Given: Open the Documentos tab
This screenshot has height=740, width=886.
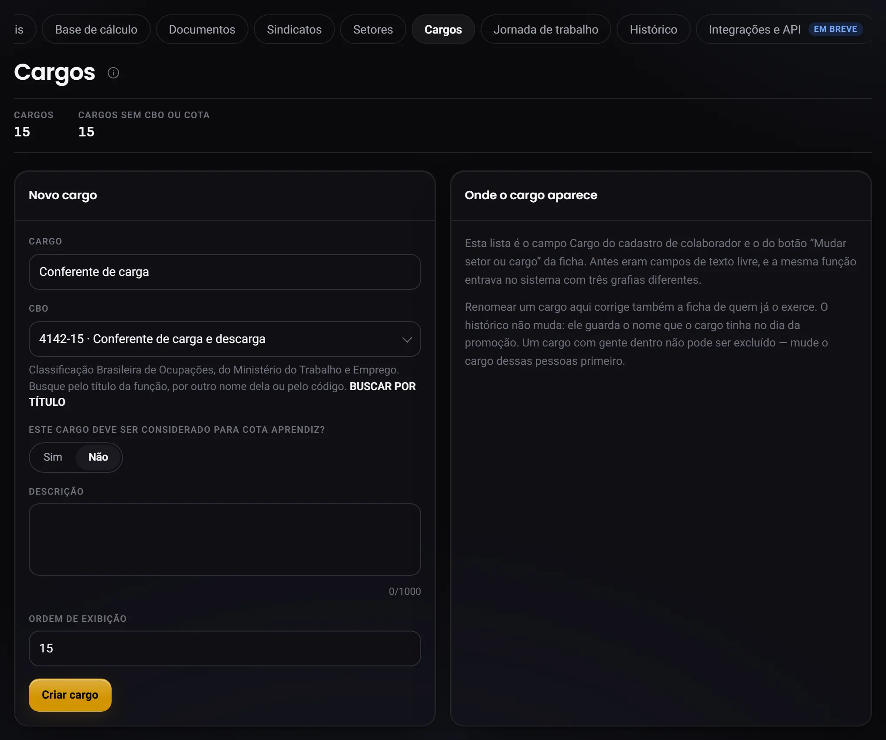Looking at the screenshot, I should point(202,29).
